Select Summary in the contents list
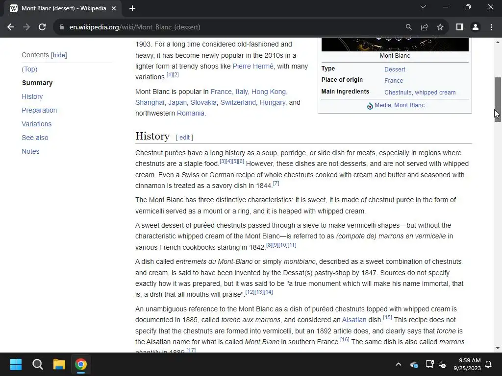 tap(37, 83)
